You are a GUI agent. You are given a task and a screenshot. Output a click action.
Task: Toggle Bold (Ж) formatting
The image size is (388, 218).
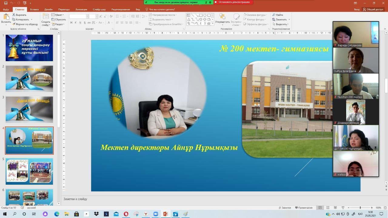coord(71,23)
